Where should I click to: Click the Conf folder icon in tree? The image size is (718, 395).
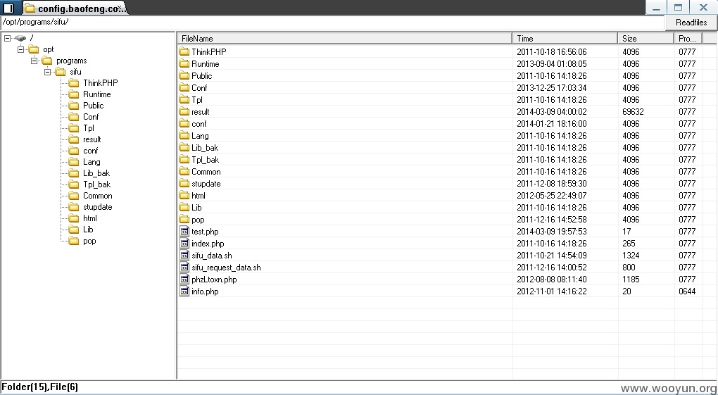coord(74,116)
